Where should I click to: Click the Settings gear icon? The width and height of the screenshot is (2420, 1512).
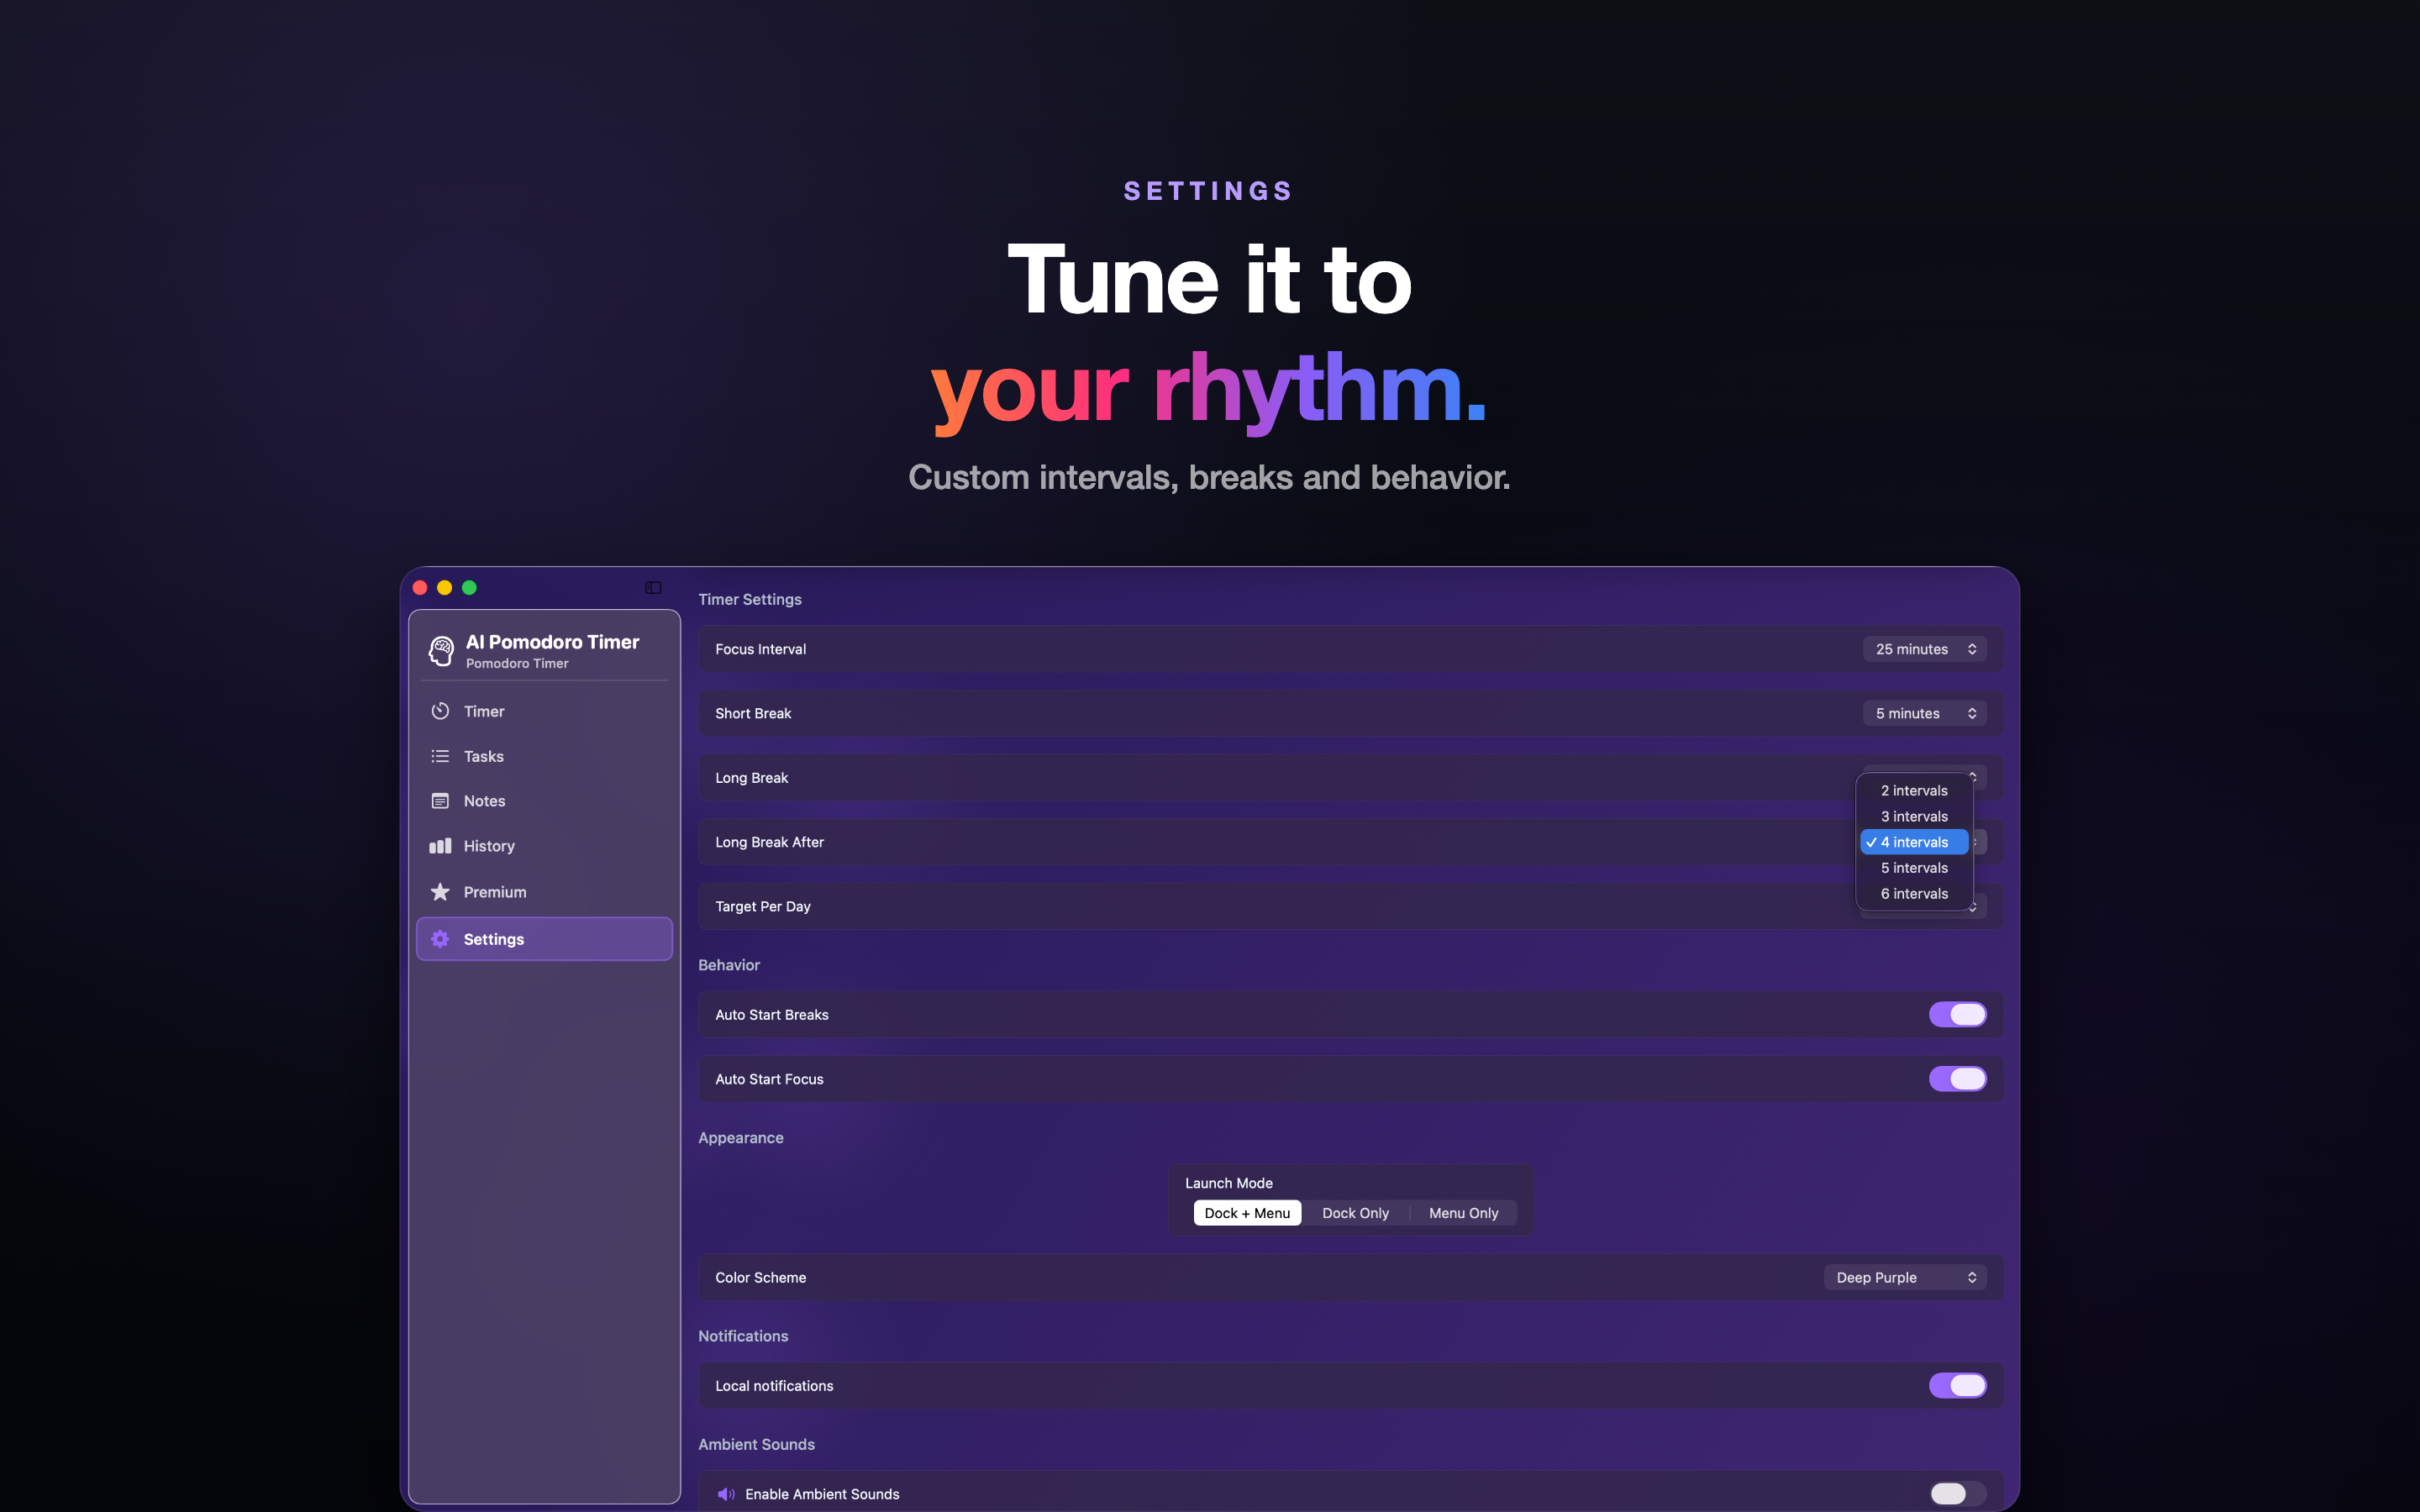click(440, 939)
